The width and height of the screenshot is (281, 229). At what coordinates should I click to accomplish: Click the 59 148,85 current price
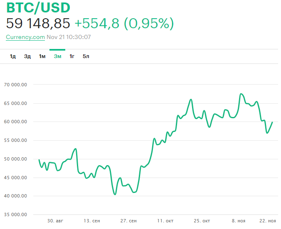(x=38, y=24)
